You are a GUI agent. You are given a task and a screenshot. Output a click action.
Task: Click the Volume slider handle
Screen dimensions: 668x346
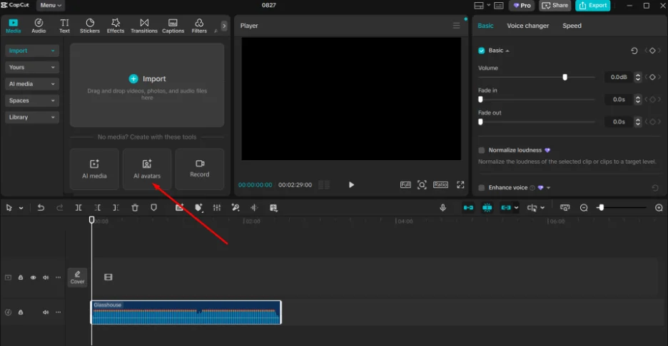(x=565, y=77)
